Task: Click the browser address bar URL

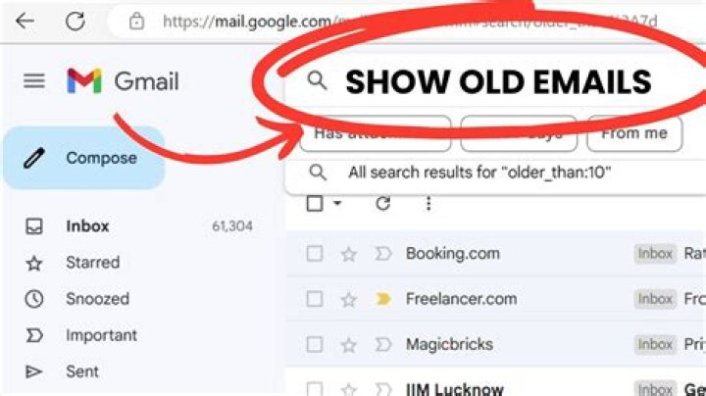Action: pyautogui.click(x=410, y=22)
